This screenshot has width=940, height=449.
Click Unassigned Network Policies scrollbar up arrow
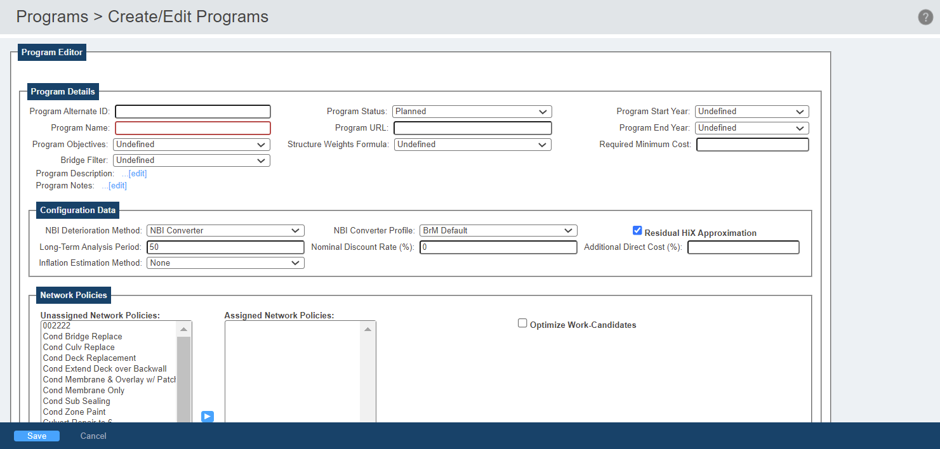(183, 329)
